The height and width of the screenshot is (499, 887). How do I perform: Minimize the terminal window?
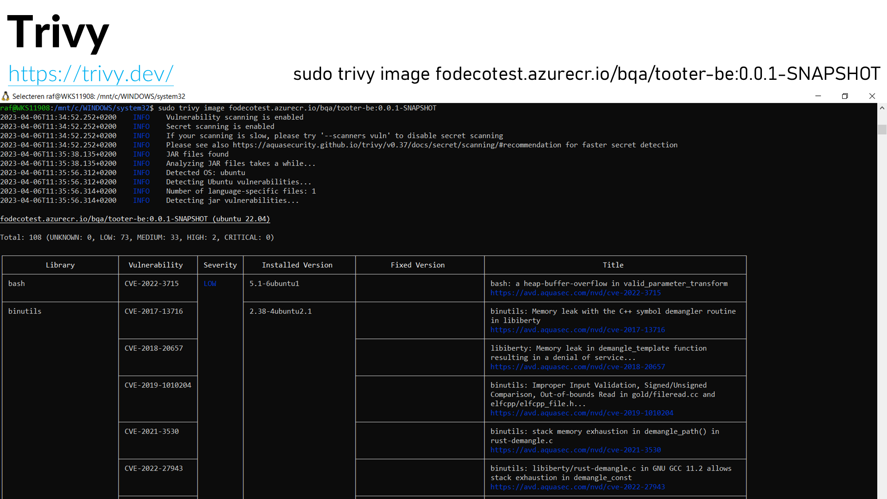(818, 96)
